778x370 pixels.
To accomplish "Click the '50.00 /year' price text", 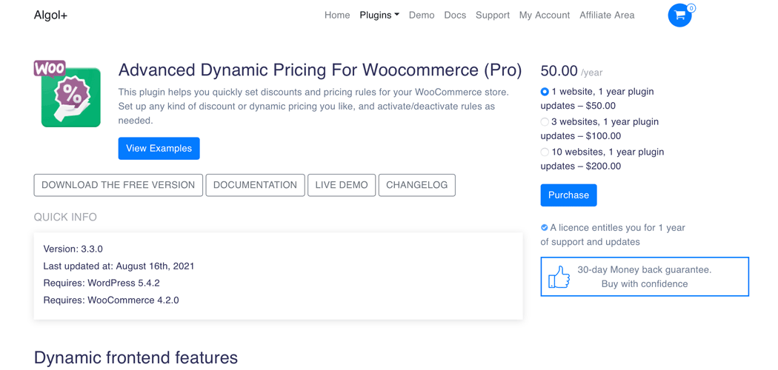I will click(571, 71).
